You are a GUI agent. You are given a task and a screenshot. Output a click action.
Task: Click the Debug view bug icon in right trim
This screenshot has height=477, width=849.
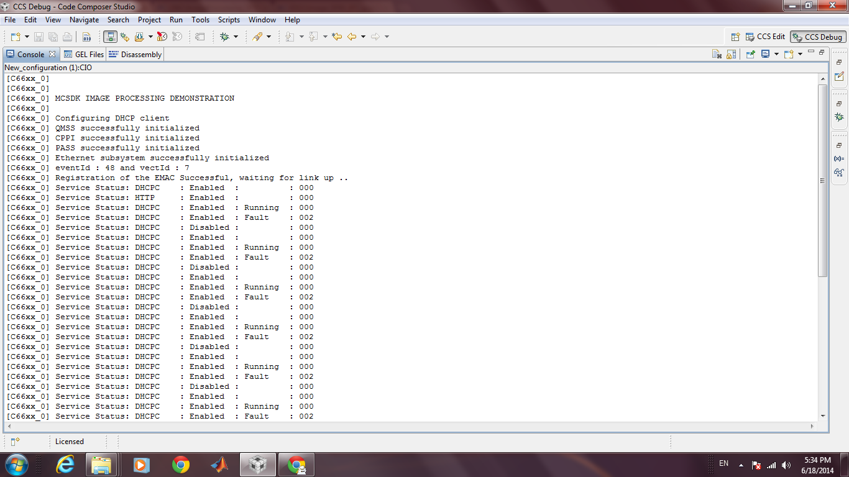tap(839, 117)
